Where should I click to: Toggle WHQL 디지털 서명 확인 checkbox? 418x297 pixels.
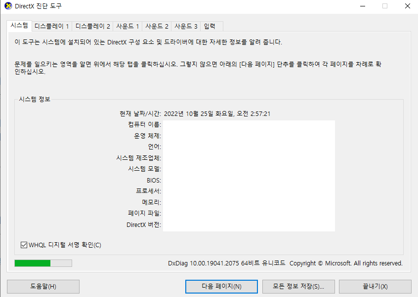[x=24, y=245]
